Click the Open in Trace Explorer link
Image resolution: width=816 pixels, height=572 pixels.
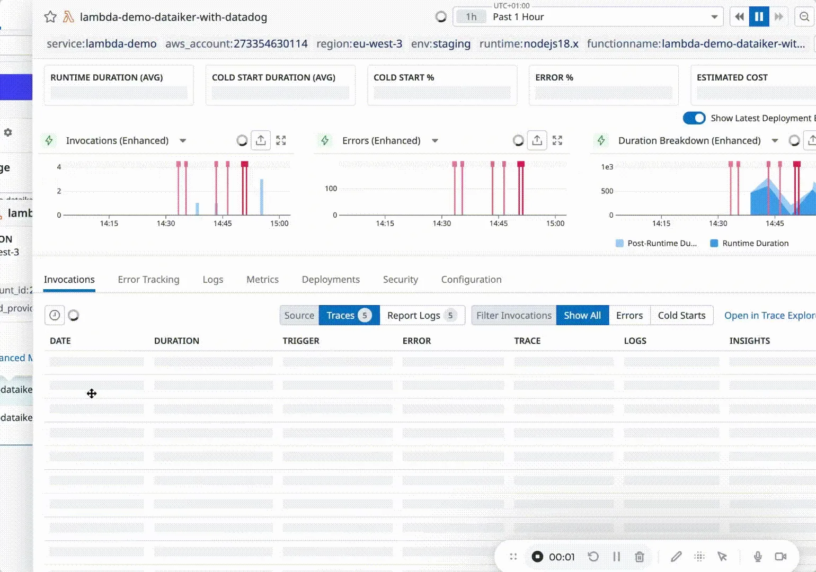pyautogui.click(x=769, y=315)
